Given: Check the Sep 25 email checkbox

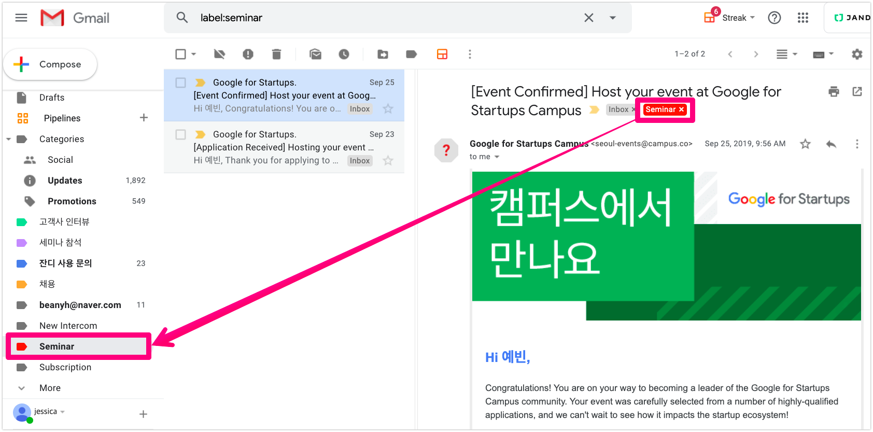Looking at the screenshot, I should pos(180,82).
